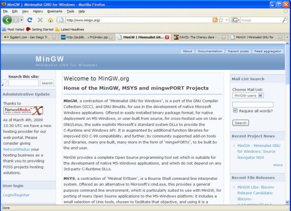This screenshot has height=211, width=291.
Task: Click the Search this site text field
Action: pos(24,83)
